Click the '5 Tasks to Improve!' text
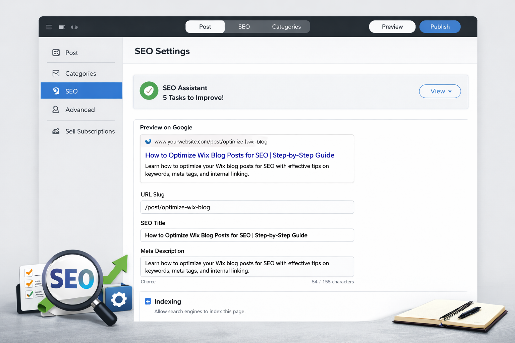Screen dimensions: 515x343 [193, 98]
